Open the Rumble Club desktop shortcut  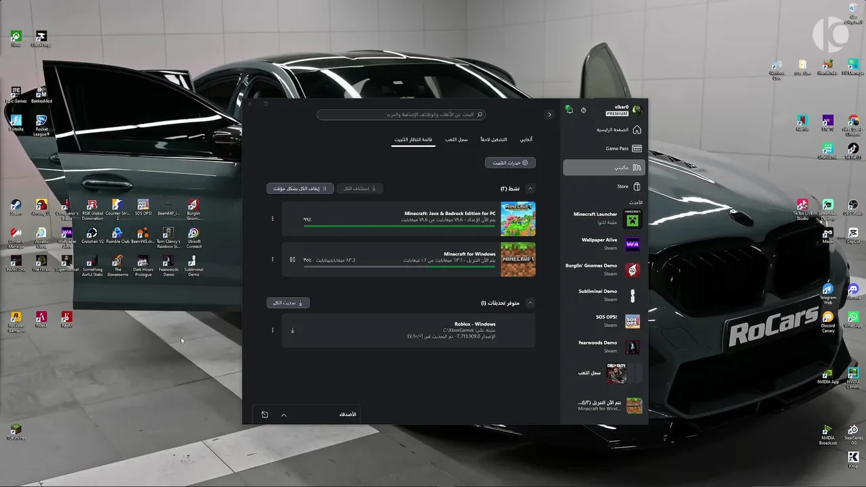117,235
